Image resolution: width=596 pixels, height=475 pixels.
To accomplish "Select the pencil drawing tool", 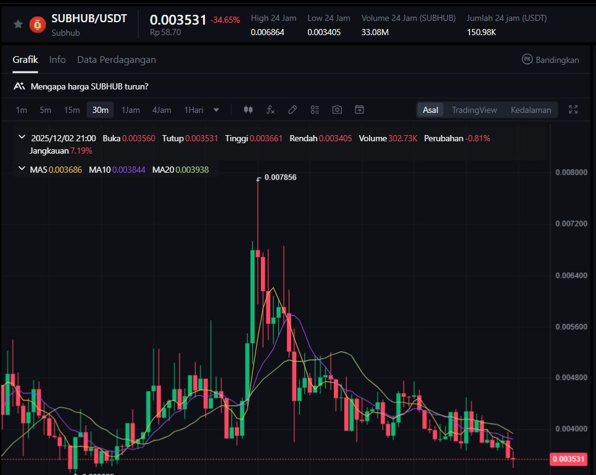I will (x=292, y=110).
